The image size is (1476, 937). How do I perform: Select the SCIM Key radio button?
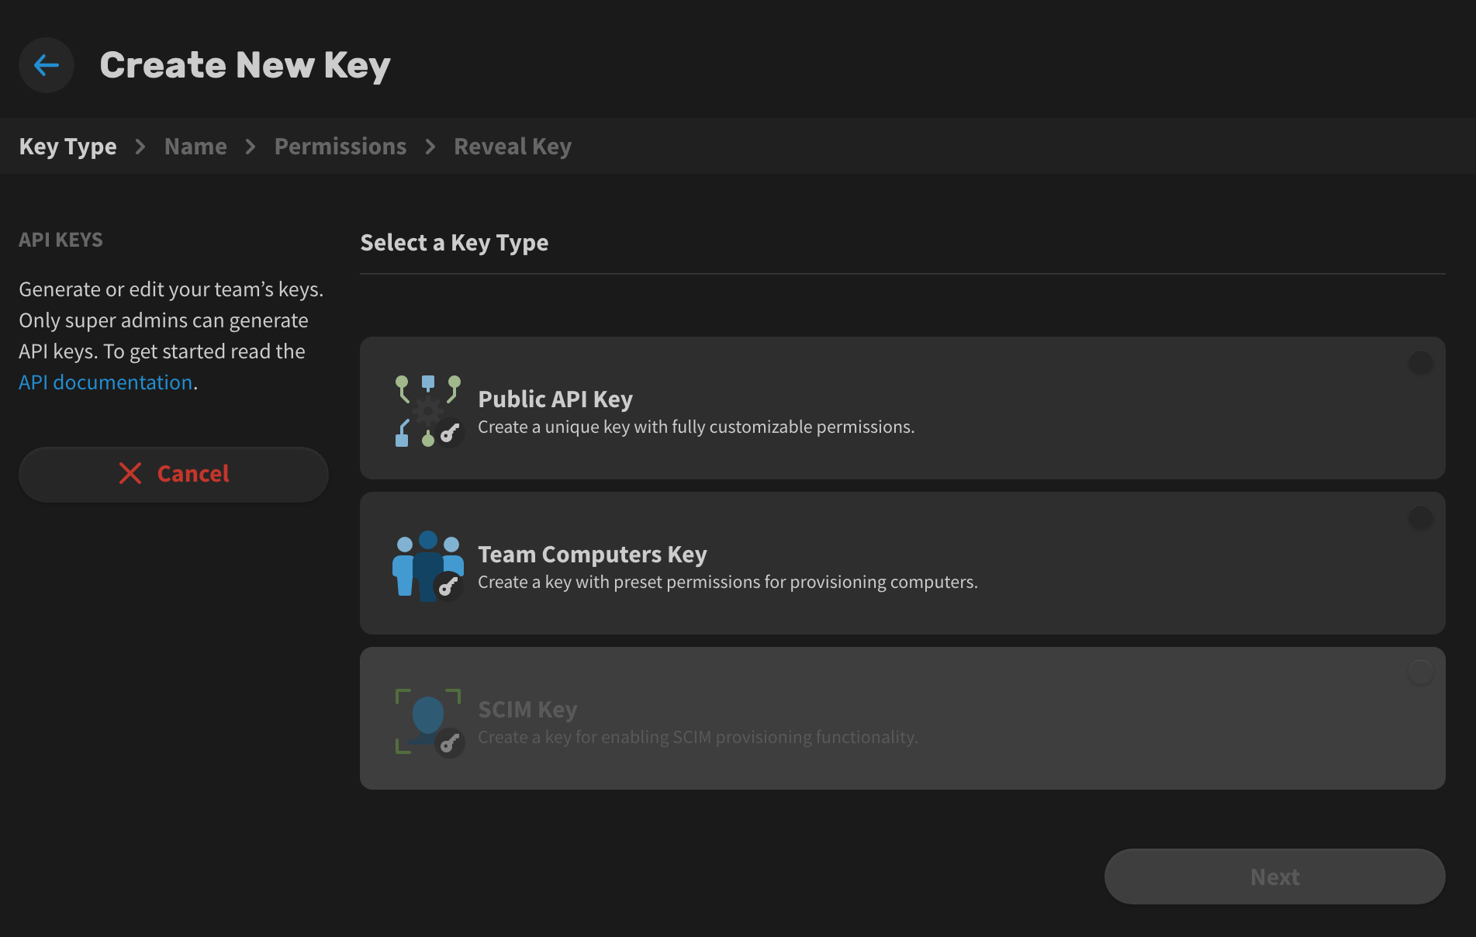coord(1420,672)
